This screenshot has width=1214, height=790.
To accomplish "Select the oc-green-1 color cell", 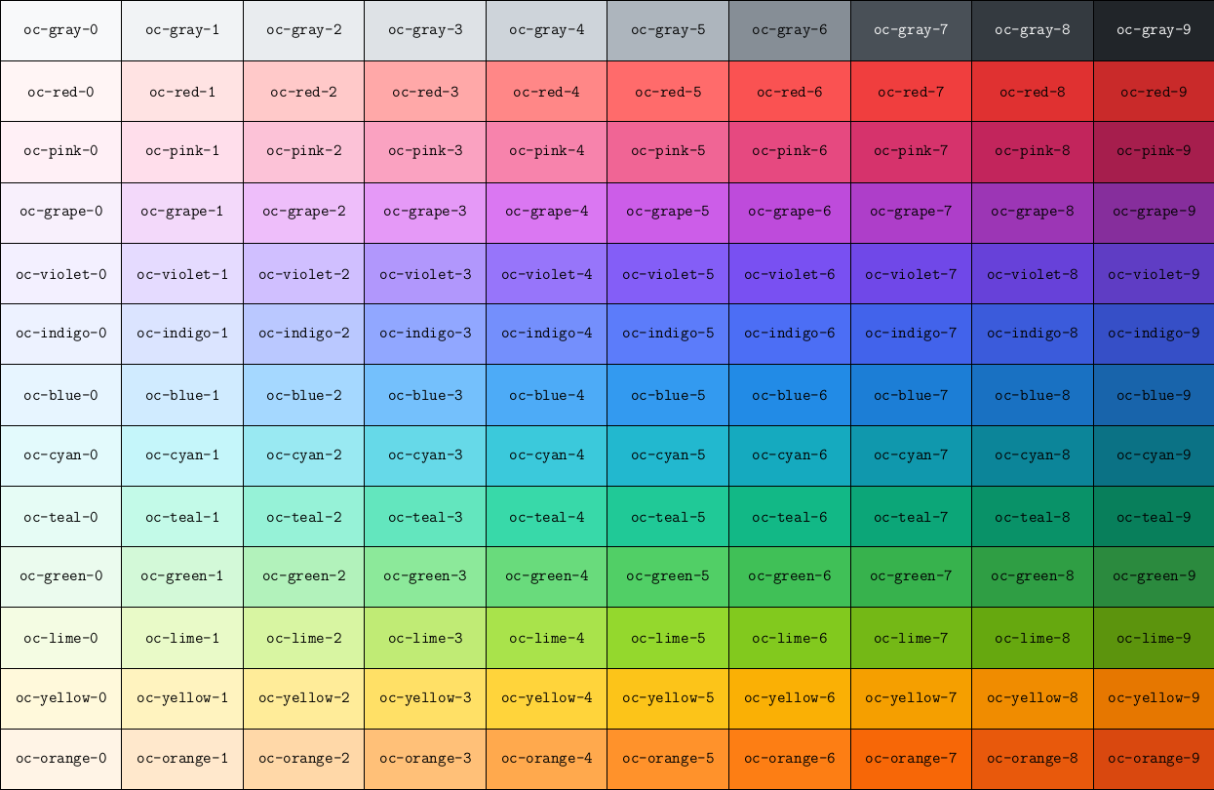I will (182, 576).
